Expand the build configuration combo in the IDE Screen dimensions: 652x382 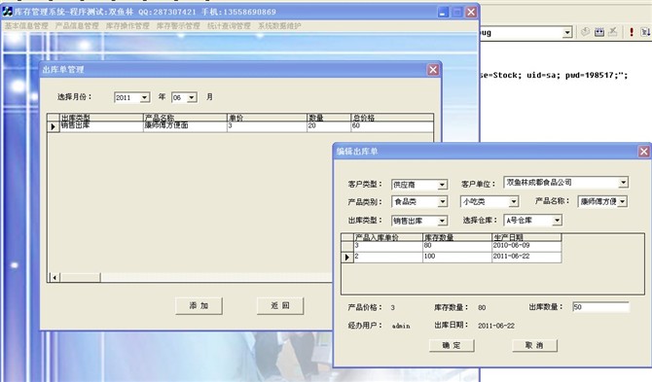[x=567, y=32]
